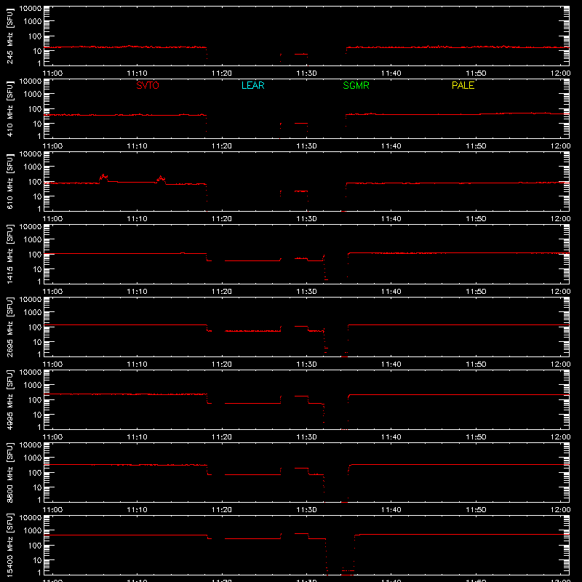Click the 100 tick of the 610 MHz panel
The width and height of the screenshot is (582, 582).
[35, 182]
